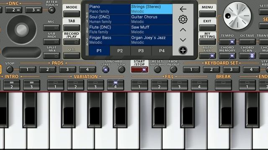Toggle the AUTO FILL button
Screen dimensions: 268x150
point(207,55)
